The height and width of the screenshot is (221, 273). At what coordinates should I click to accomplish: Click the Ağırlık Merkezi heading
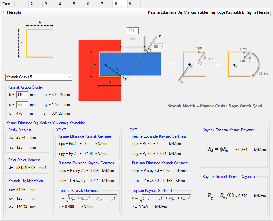click(x=20, y=130)
